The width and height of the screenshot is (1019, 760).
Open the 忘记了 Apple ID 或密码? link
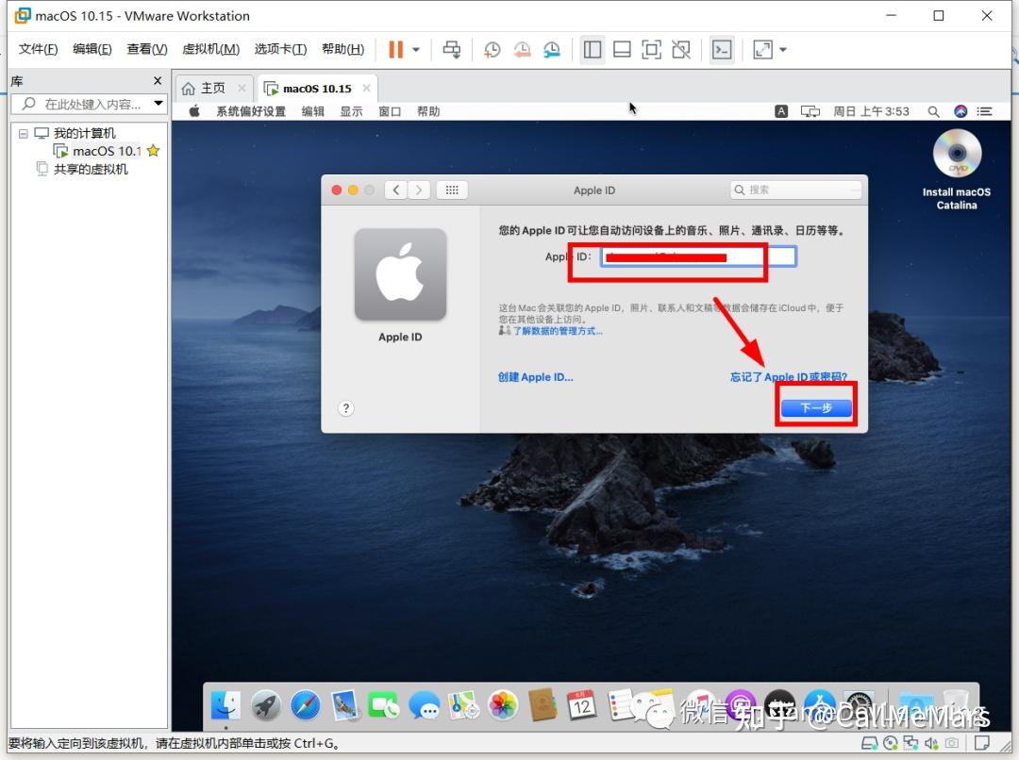pos(788,377)
